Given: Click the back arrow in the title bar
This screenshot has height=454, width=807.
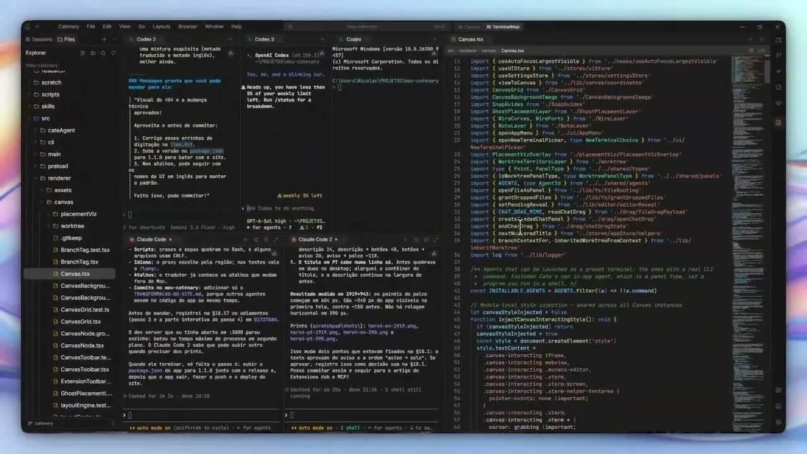Looking at the screenshot, I should pyautogui.click(x=38, y=26).
